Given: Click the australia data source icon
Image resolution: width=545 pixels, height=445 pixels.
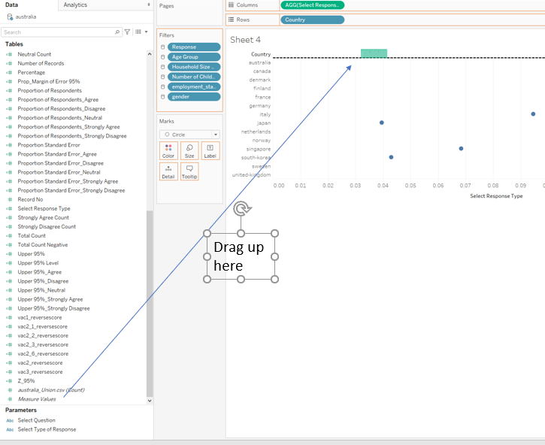Looking at the screenshot, I should tap(10, 17).
